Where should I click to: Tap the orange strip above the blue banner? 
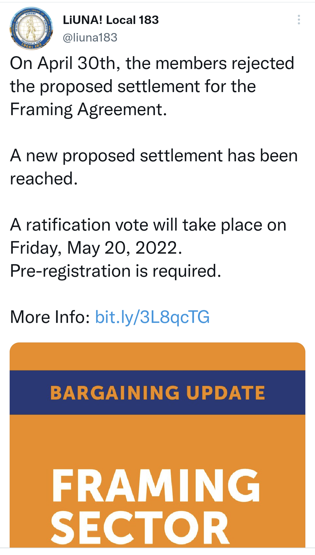pos(157,357)
